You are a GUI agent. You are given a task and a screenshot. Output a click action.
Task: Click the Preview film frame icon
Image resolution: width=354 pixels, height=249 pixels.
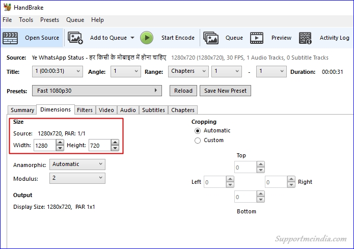click(257, 38)
